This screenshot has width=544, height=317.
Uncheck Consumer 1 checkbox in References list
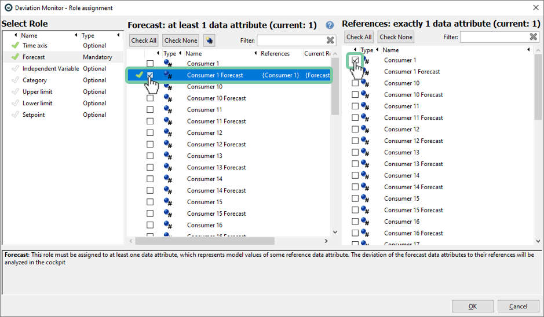(355, 60)
